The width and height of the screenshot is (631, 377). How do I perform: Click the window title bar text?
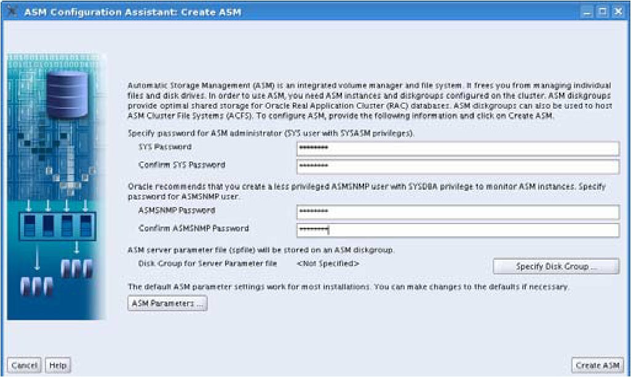tap(132, 12)
